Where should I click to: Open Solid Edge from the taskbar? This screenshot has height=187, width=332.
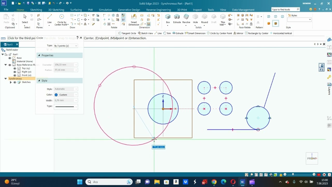[x=242, y=182]
